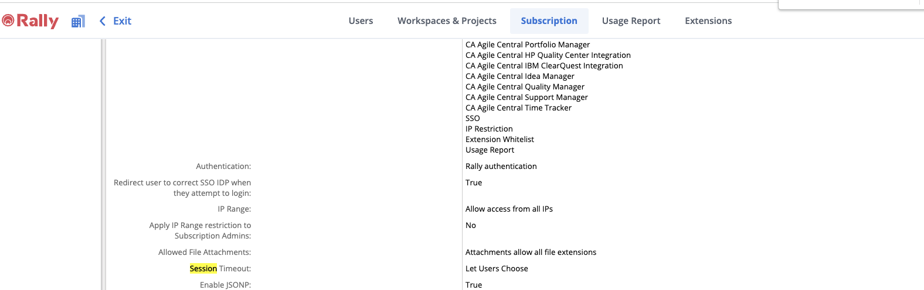Screen dimensions: 924x290
Task: Click the back chevron next to Exit
Action: 103,21
